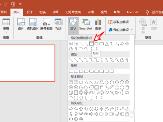
Task: Expand the 表格 table dropdown
Action: click(x=7, y=32)
